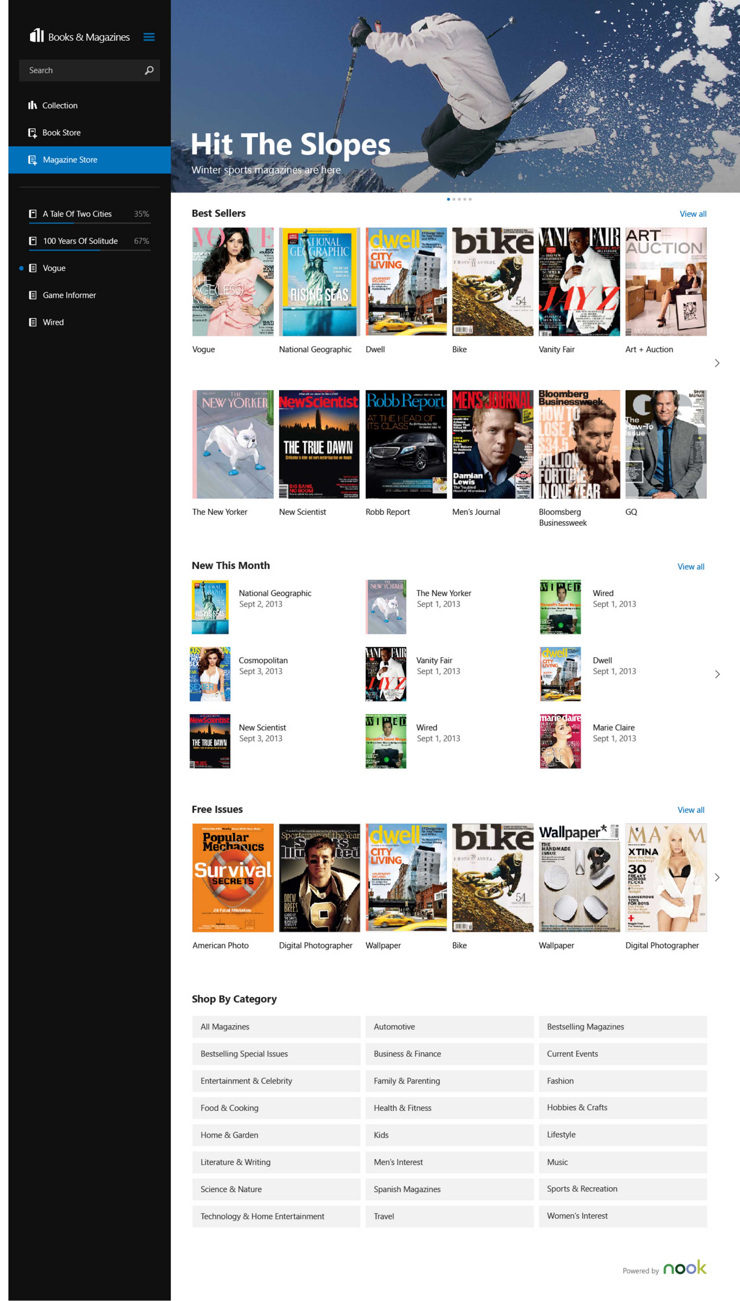Open The New Yorker cover in Best Sellers
This screenshot has height=1301, width=740.
pyautogui.click(x=233, y=444)
